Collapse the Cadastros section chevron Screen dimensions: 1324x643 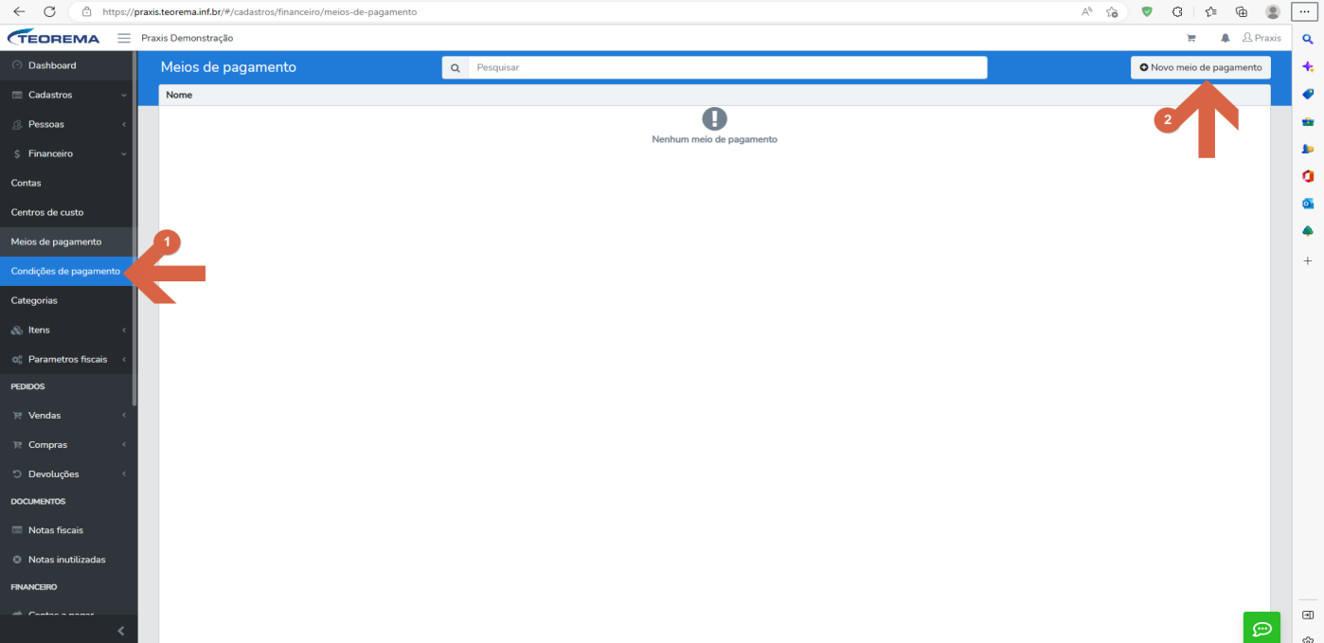(x=124, y=95)
